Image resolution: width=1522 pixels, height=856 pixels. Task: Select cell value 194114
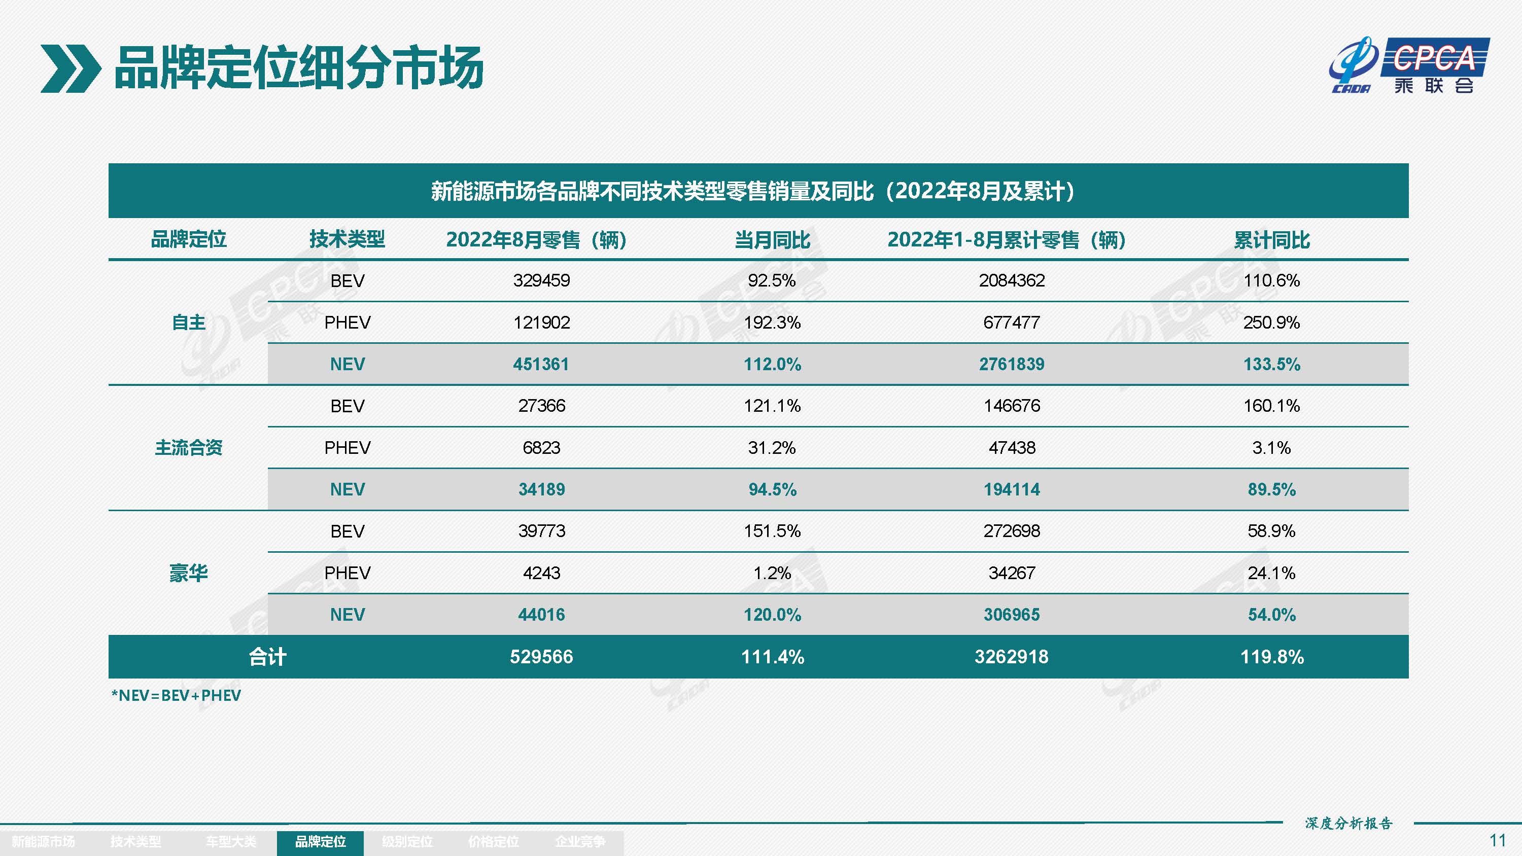coord(1012,489)
